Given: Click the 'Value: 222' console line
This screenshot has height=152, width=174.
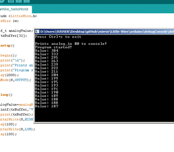Looking at the screenshot, I should pos(47,68).
